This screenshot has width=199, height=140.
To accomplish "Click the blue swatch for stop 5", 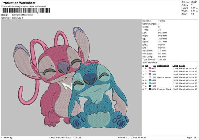I will tap(150, 80).
